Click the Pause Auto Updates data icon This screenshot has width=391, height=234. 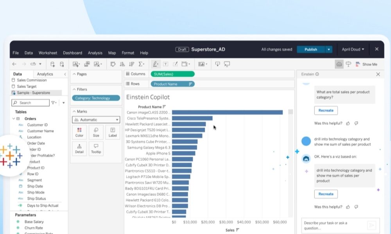click(62, 64)
